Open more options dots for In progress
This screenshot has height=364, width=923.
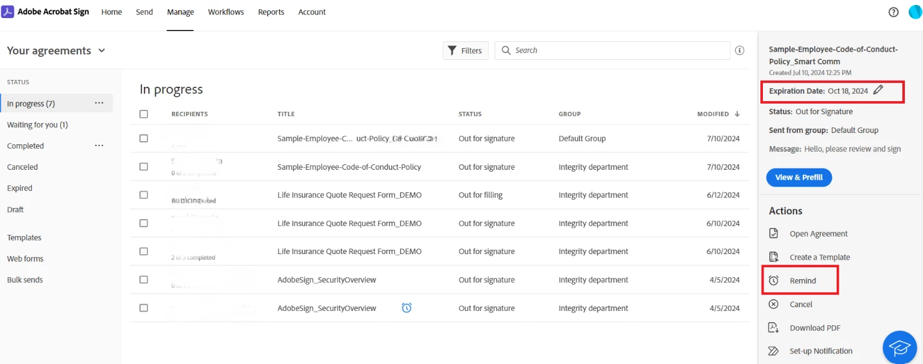[99, 103]
